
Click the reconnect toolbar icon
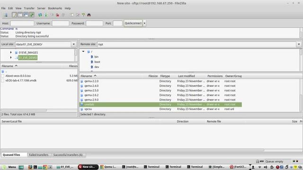[x=63, y=15]
